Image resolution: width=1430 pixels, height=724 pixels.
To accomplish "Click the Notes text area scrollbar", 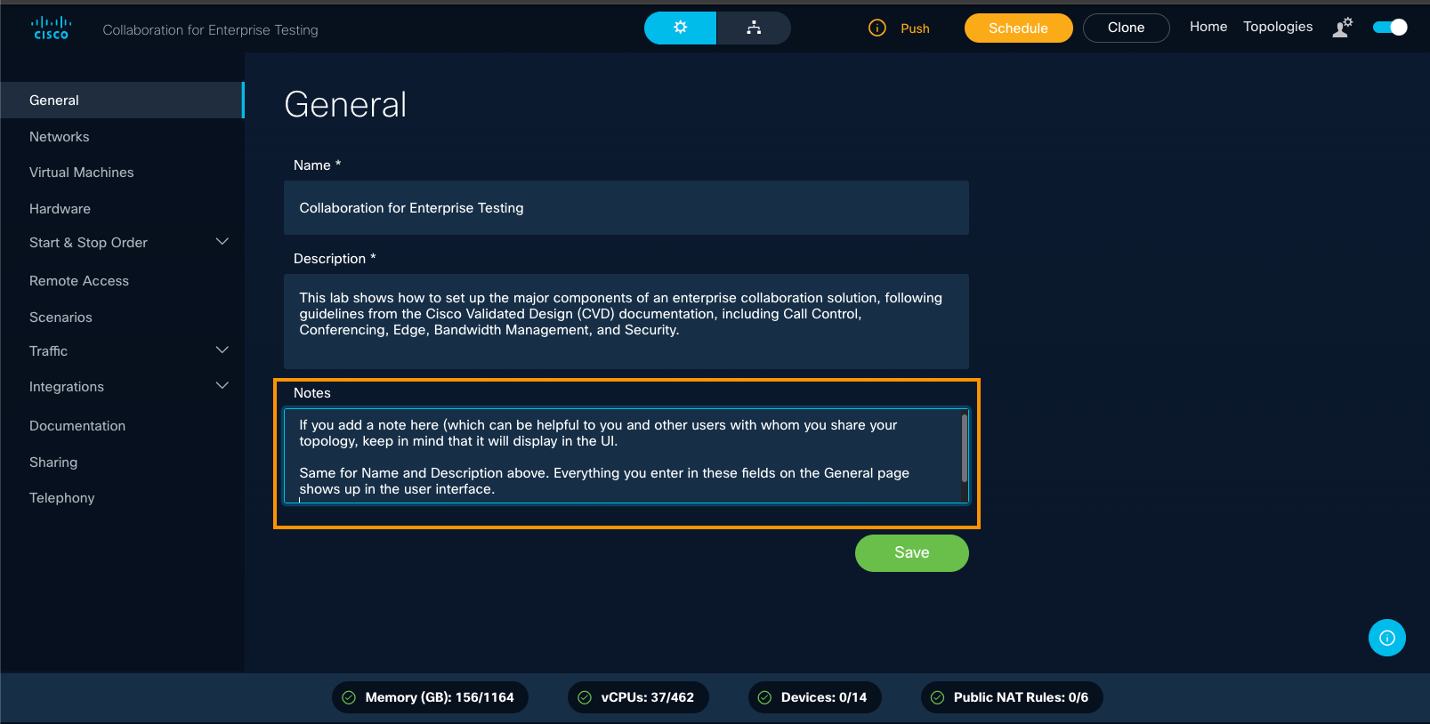I will point(965,448).
